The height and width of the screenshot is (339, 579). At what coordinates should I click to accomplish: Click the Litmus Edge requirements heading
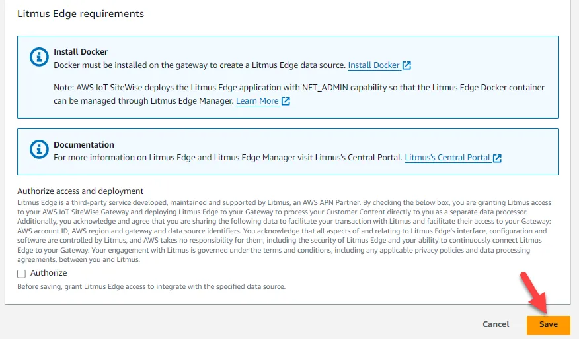tap(81, 14)
